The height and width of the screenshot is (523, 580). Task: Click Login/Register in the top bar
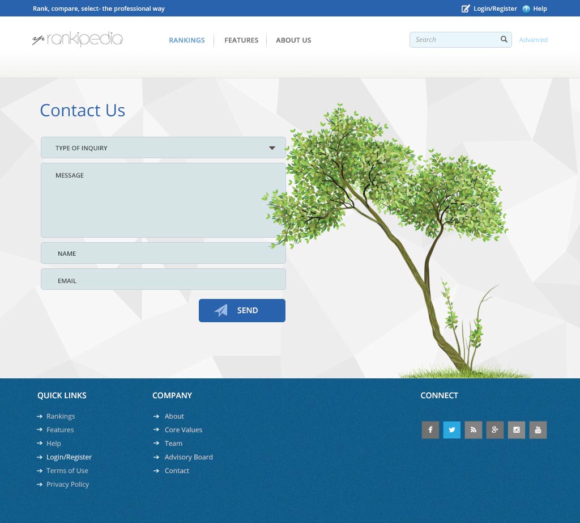(x=495, y=9)
